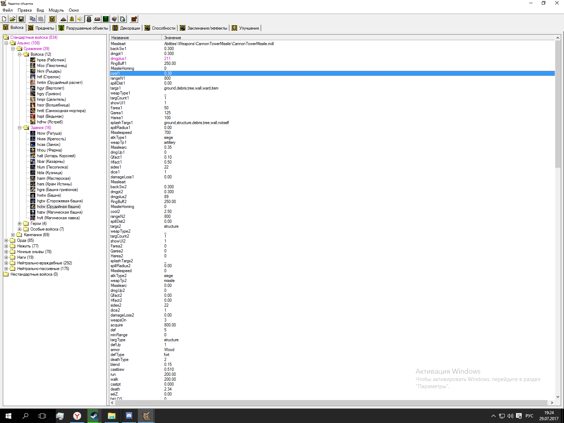Viewport: 564px width, 423px height.
Task: Click the greyed-out Paste toolbar icon
Action: (x=41, y=19)
